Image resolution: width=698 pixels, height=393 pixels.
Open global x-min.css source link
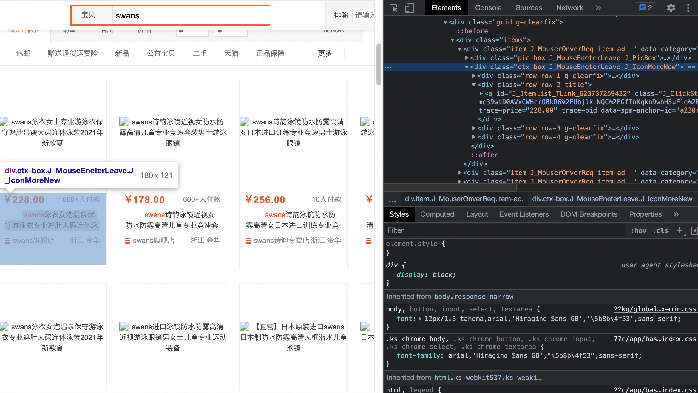(655, 309)
